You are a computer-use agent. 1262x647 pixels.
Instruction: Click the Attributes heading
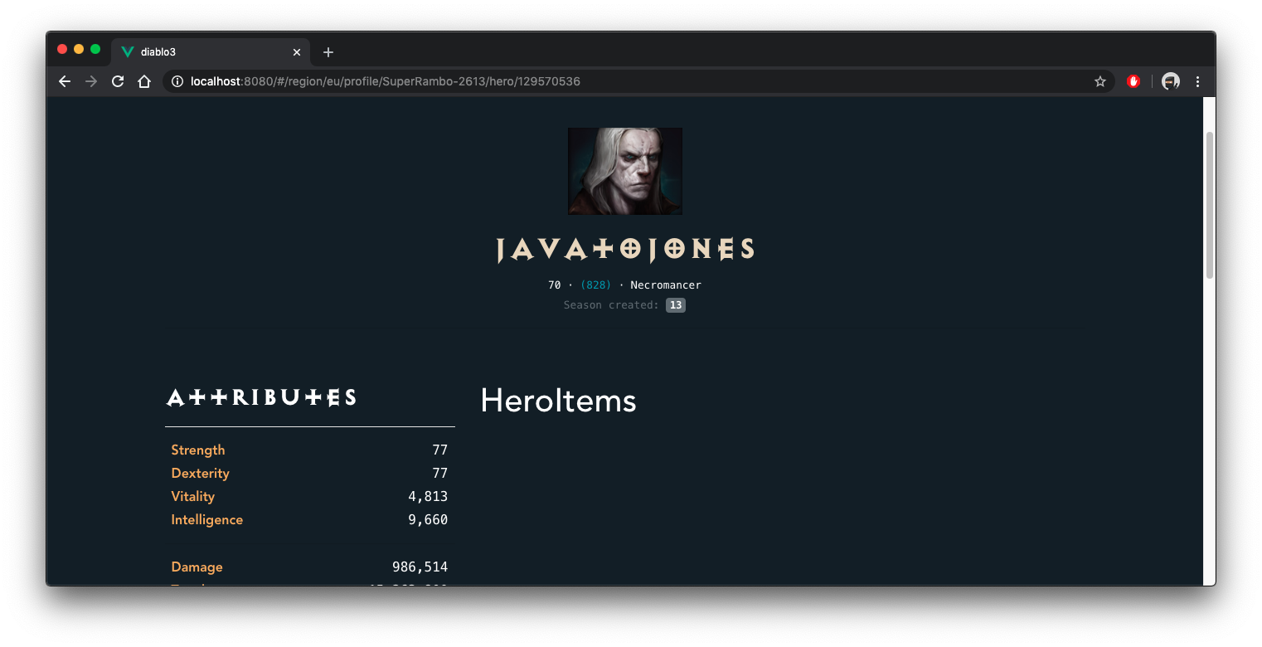(x=261, y=397)
